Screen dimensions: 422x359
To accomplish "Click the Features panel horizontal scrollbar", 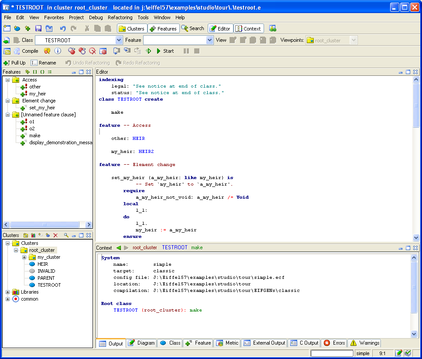I will (44, 225).
